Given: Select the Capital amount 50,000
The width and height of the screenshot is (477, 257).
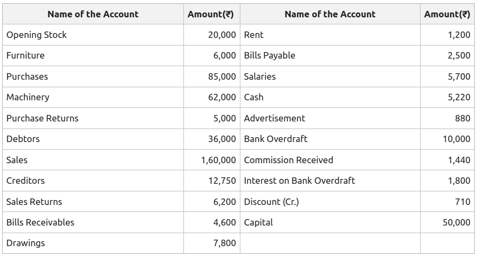Looking at the screenshot, I should pos(456,222).
